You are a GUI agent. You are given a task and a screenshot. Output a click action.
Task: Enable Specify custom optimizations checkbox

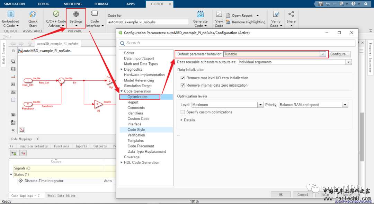click(183, 112)
